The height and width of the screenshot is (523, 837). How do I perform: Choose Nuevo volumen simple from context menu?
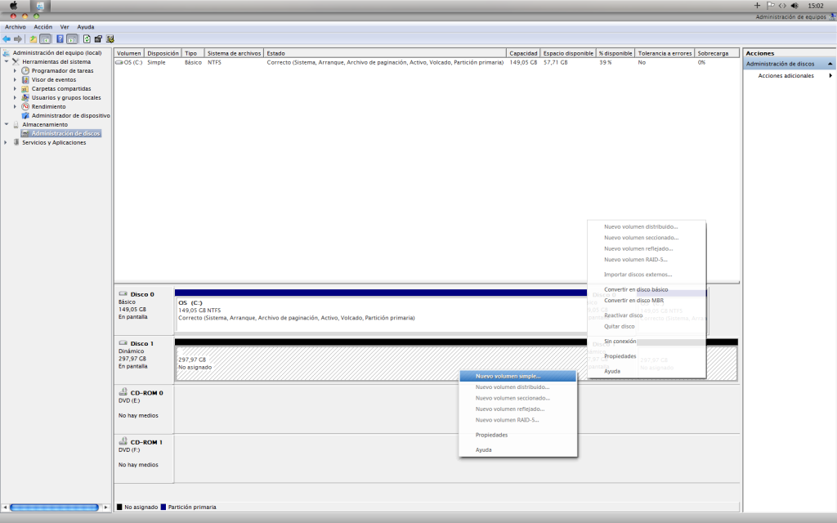click(x=508, y=376)
